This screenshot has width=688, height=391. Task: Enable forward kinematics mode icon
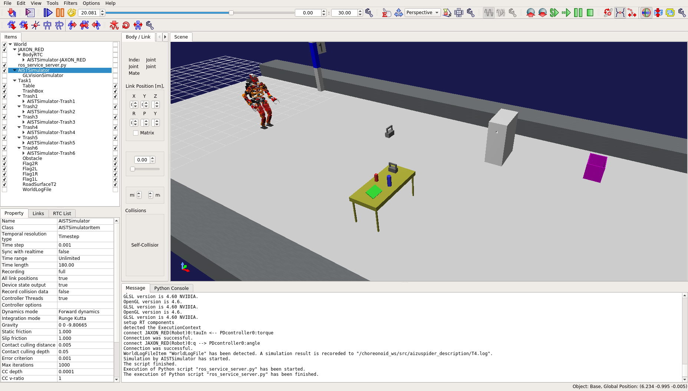click(x=608, y=13)
